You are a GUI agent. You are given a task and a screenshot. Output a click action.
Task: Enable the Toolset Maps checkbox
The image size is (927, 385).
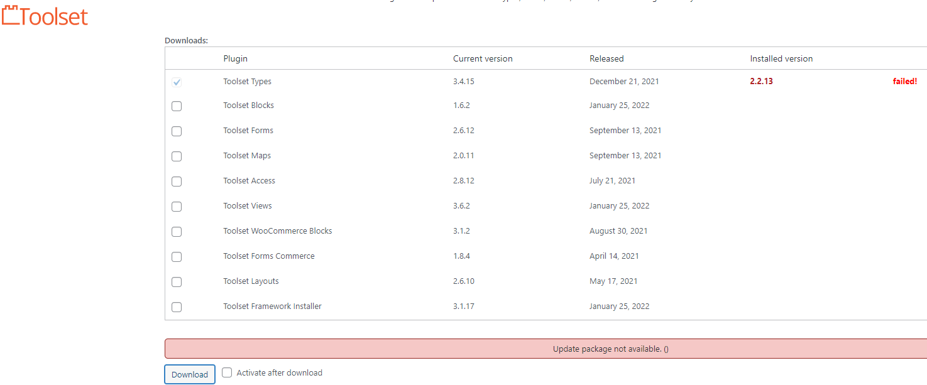coord(177,156)
